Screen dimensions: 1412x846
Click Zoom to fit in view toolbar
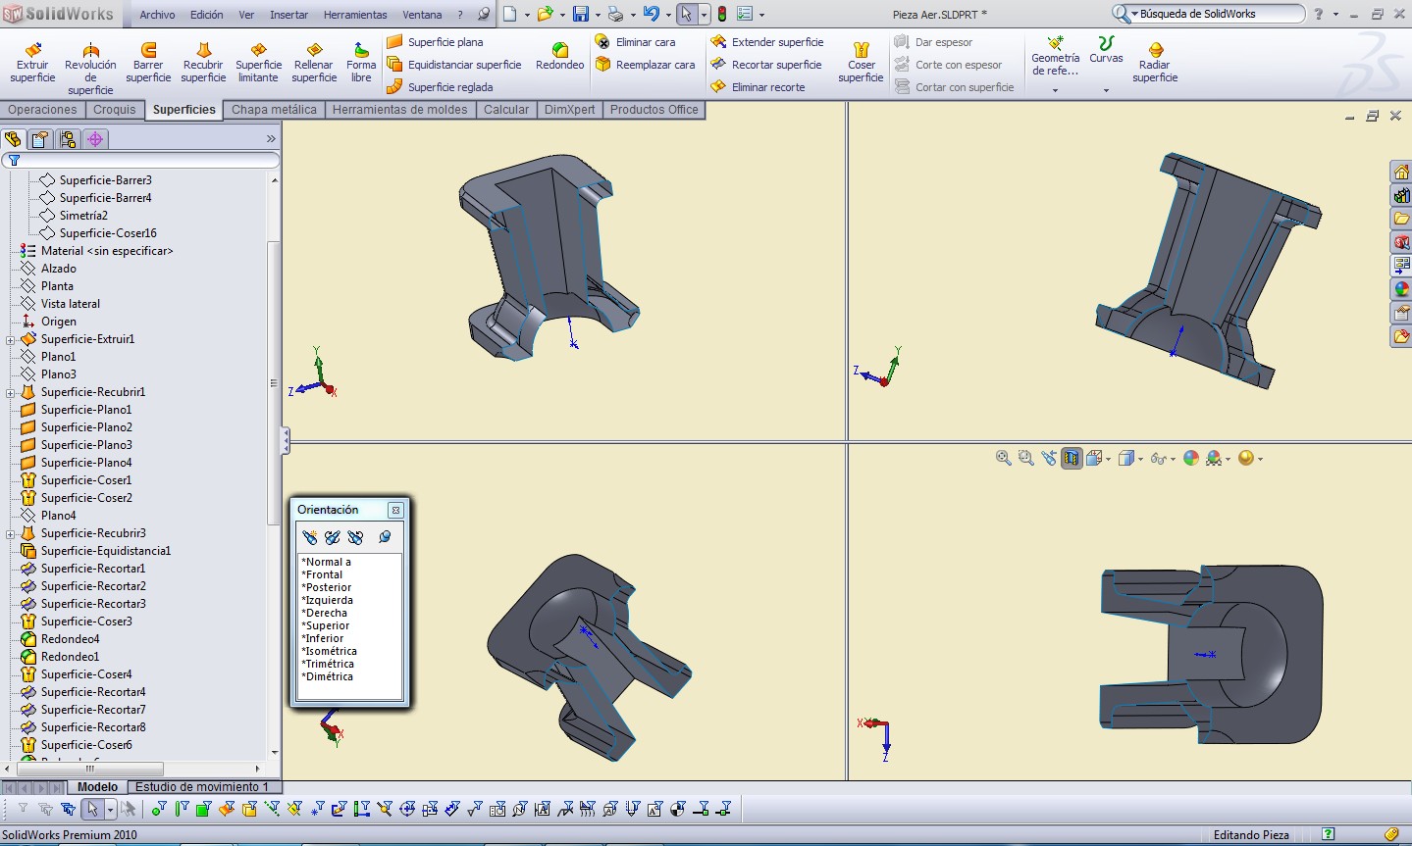click(1003, 458)
